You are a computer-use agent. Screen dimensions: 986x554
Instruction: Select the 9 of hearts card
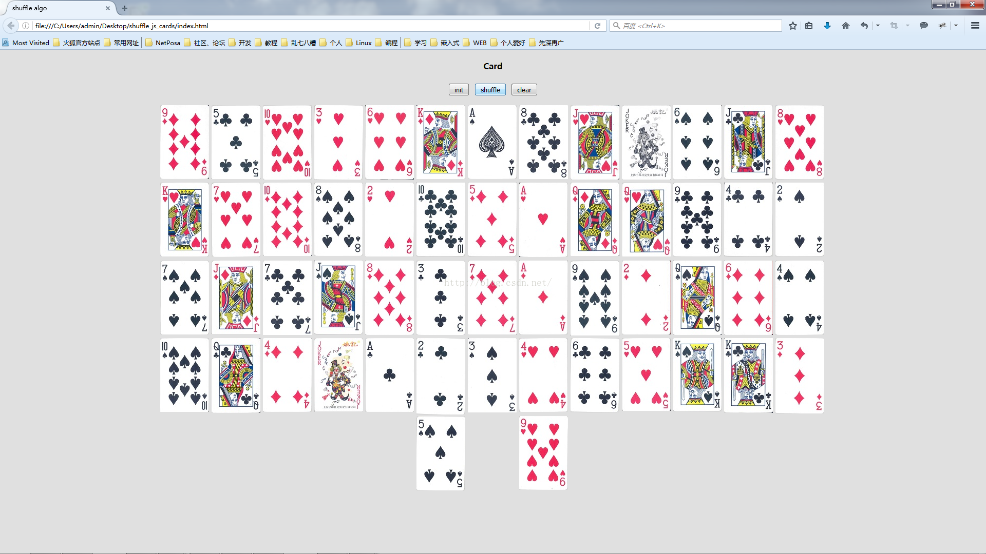(543, 453)
